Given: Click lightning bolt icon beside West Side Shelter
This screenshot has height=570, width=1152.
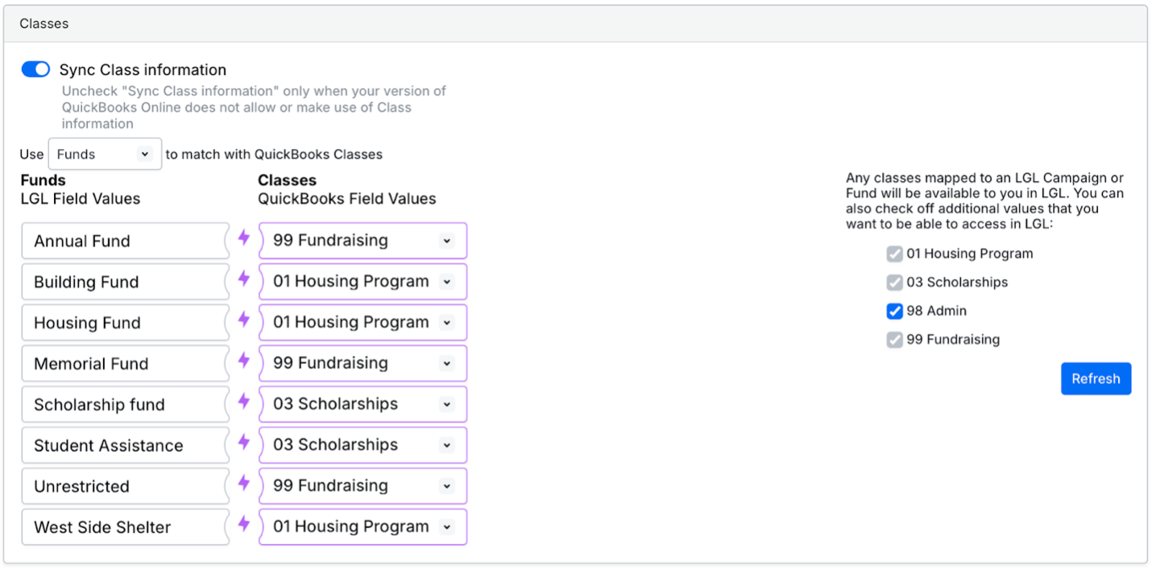Looking at the screenshot, I should pyautogui.click(x=244, y=525).
